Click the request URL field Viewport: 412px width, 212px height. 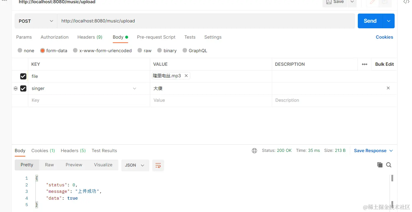click(206, 21)
